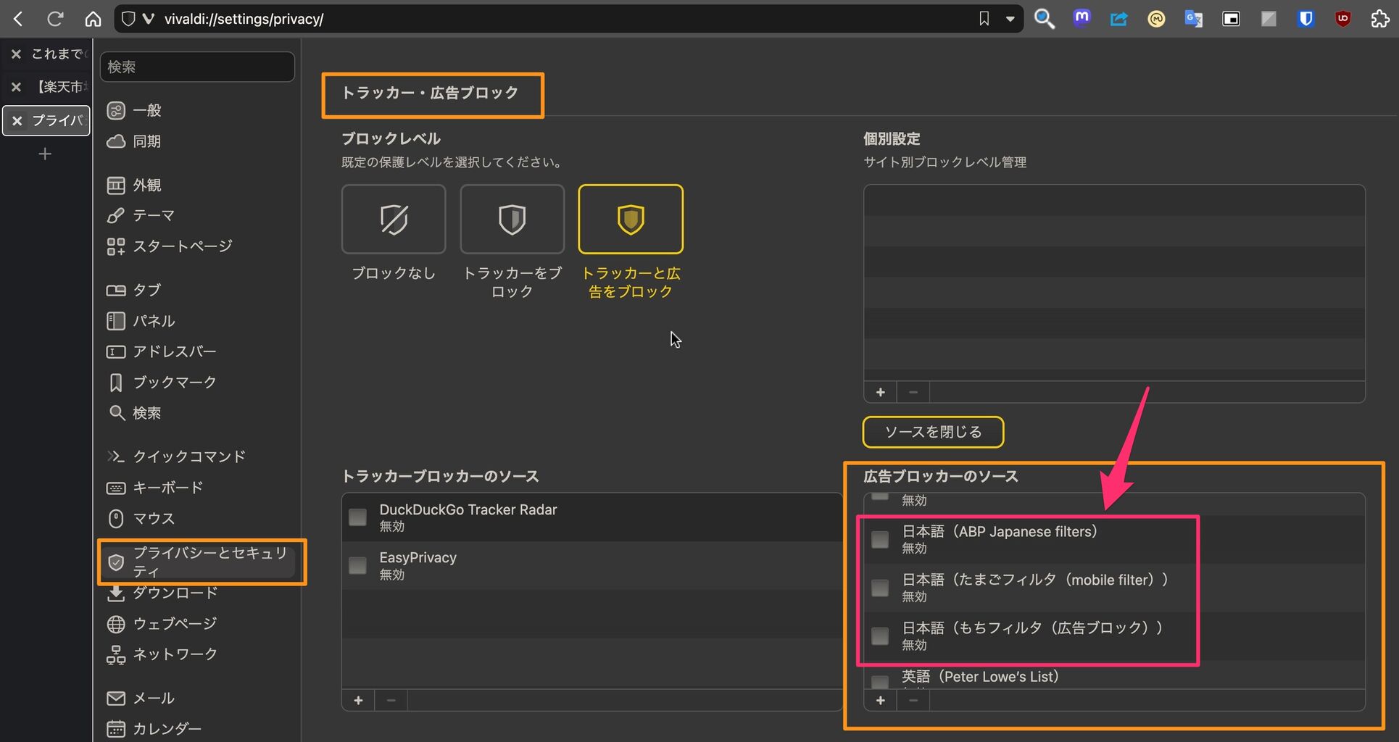The width and height of the screenshot is (1399, 742).
Task: Open テーマ settings section
Action: pos(141,216)
